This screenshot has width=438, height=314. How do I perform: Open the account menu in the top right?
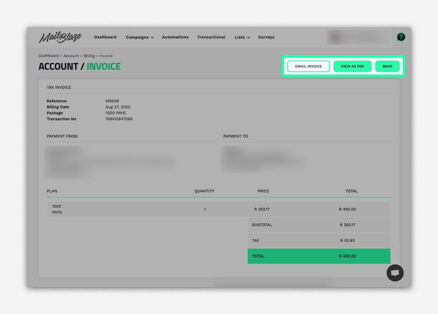[x=358, y=37]
